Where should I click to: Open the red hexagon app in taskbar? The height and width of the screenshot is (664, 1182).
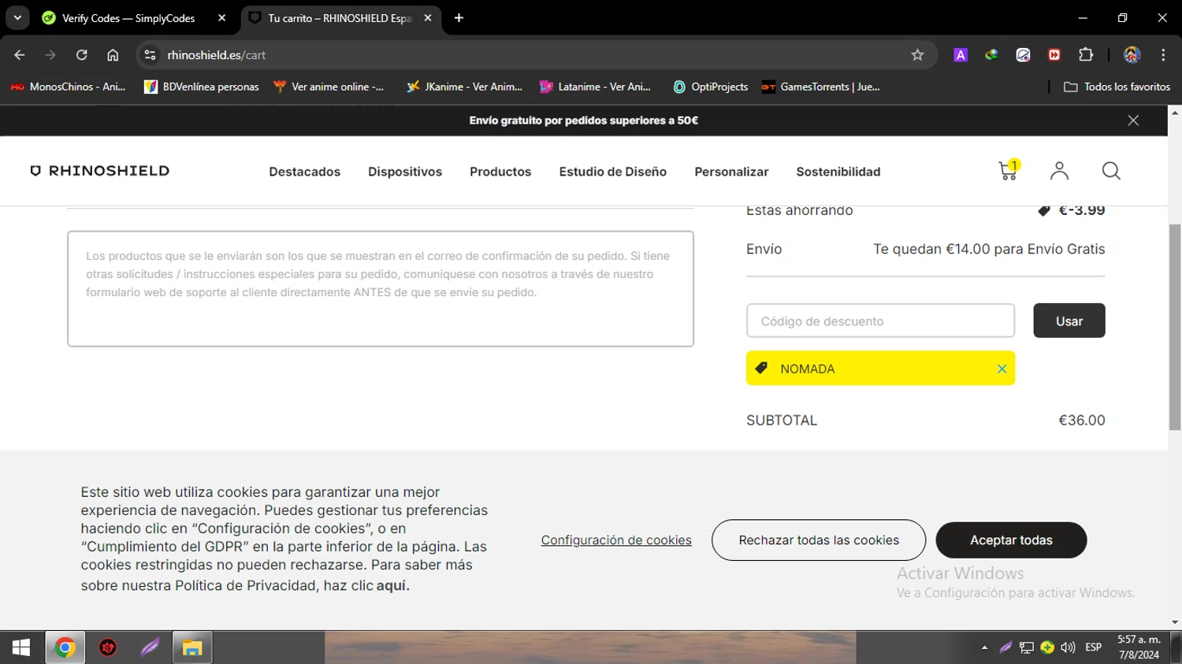[108, 647]
